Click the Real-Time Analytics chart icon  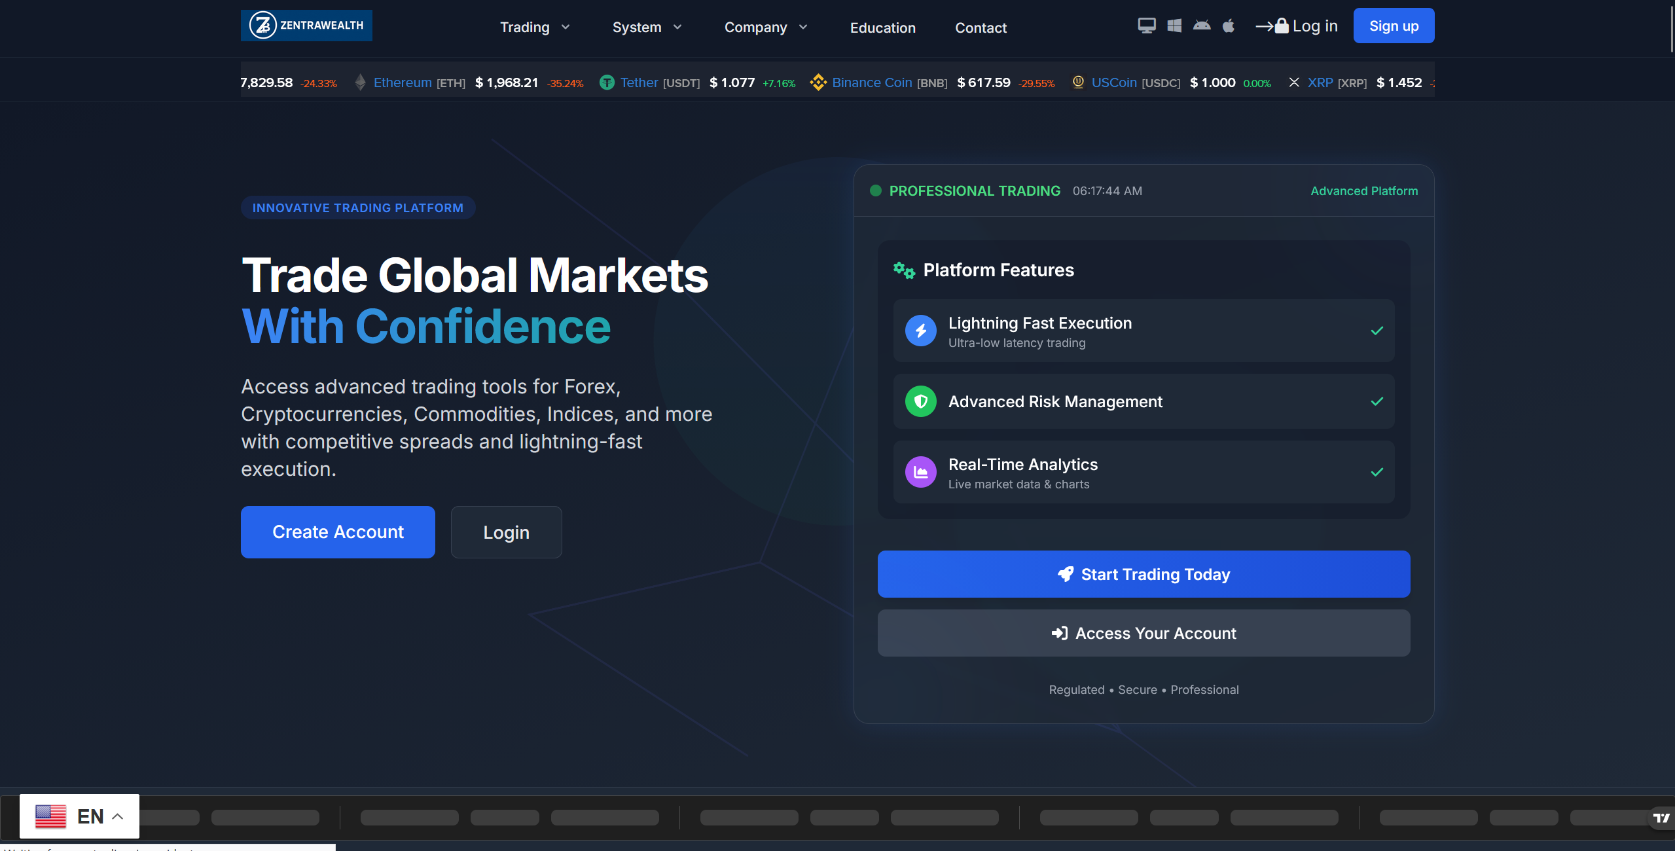click(x=920, y=472)
